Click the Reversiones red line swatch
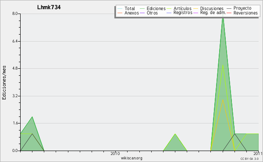This screenshot has width=263, height=162. (x=229, y=13)
